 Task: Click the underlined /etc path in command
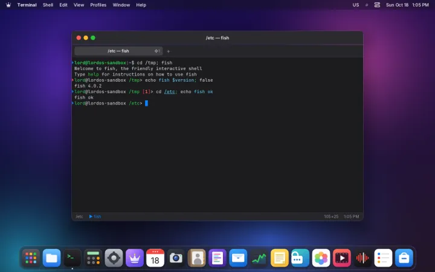point(170,92)
